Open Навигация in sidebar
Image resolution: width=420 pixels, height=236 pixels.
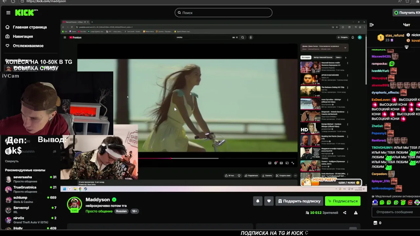23,36
